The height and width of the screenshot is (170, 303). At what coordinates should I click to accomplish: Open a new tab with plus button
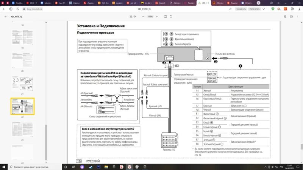pyautogui.click(x=258, y=3)
